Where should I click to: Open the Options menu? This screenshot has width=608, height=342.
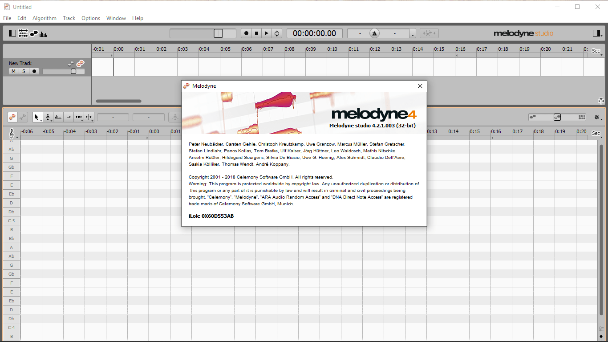click(91, 18)
